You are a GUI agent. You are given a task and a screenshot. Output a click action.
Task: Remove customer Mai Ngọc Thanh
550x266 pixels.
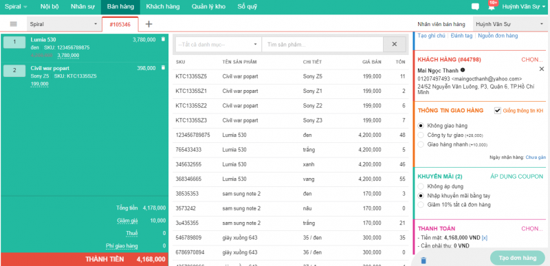click(x=542, y=69)
